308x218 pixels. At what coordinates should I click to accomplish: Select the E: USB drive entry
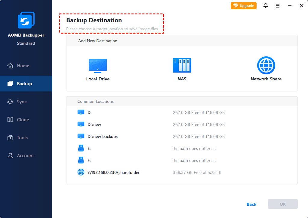[89, 148]
